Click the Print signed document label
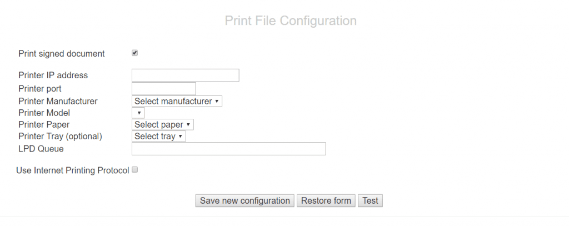Screen dimensions: 569x227 click(x=61, y=54)
